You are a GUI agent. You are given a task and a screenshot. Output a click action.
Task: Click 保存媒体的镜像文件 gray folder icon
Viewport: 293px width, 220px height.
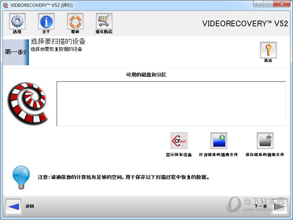pyautogui.click(x=265, y=141)
